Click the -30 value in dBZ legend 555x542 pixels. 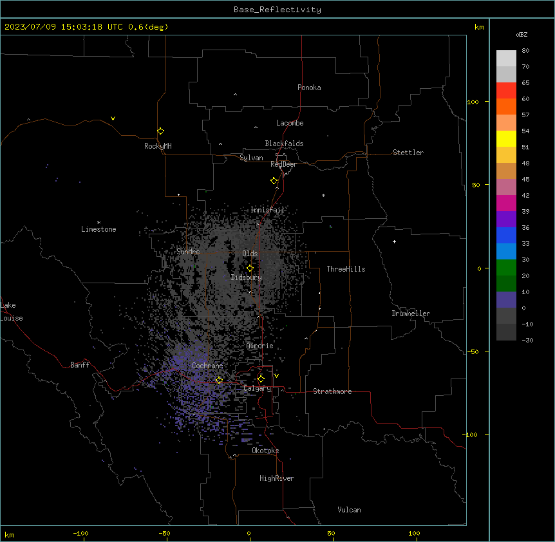[527, 340]
